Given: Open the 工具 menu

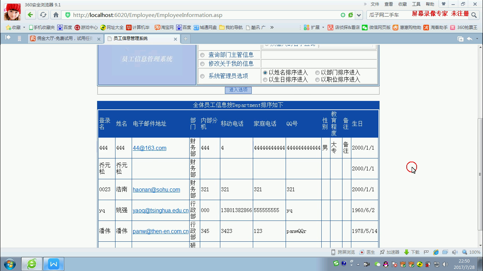Looking at the screenshot, I should point(416,4).
